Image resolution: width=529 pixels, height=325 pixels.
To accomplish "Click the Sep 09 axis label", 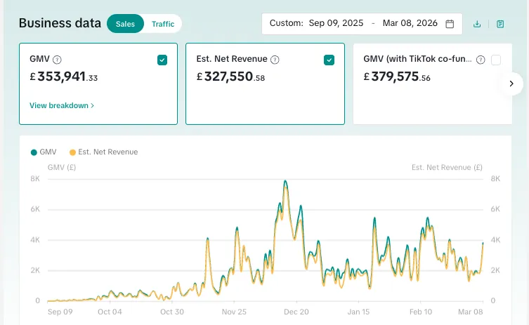I will [60, 312].
